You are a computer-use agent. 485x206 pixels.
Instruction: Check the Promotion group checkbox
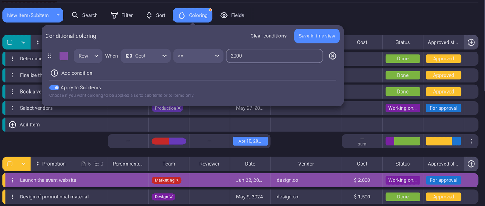[10, 164]
